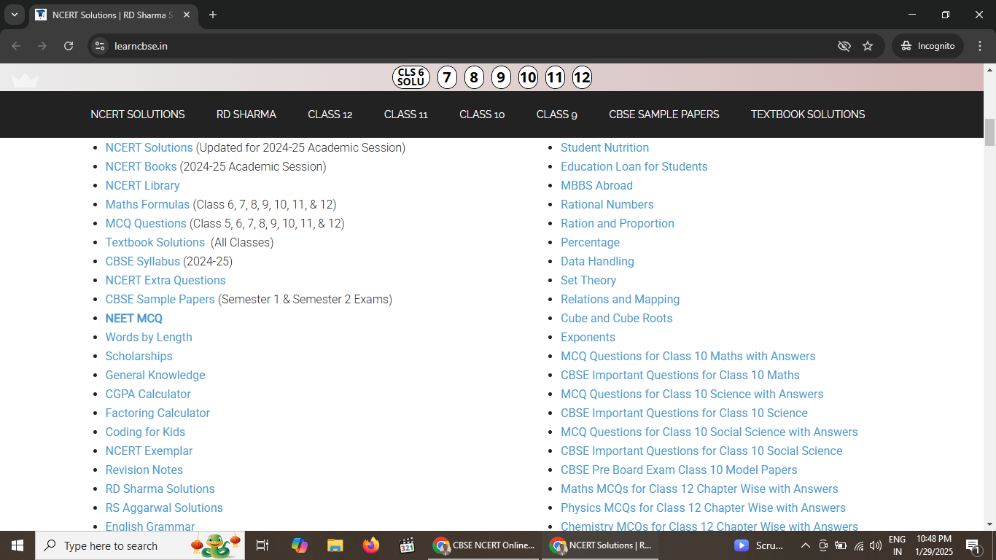This screenshot has width=996, height=560.
Task: Open Coding for Kids link
Action: tap(145, 432)
